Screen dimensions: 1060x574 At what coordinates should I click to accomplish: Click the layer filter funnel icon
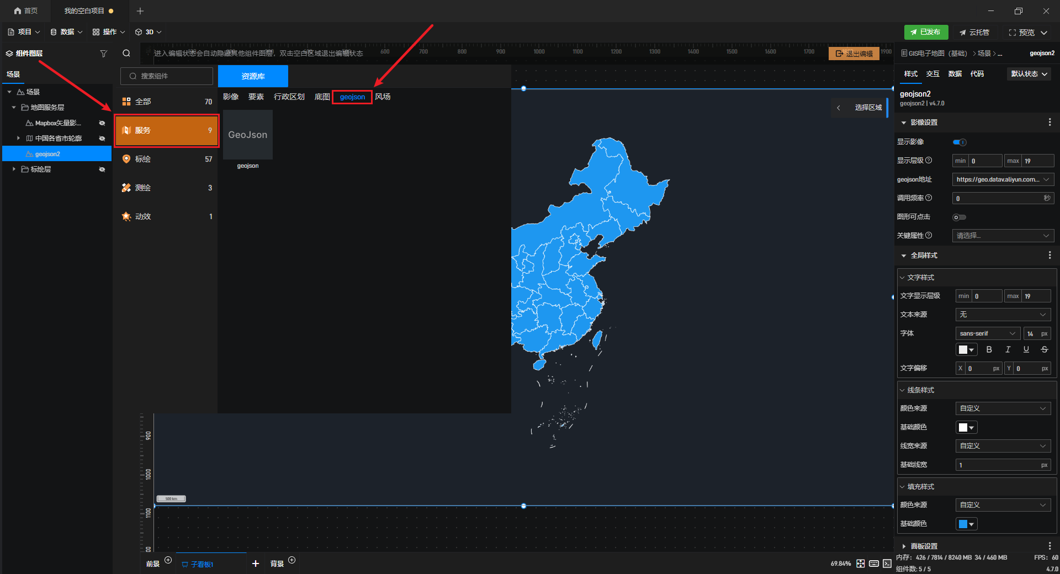tap(103, 54)
